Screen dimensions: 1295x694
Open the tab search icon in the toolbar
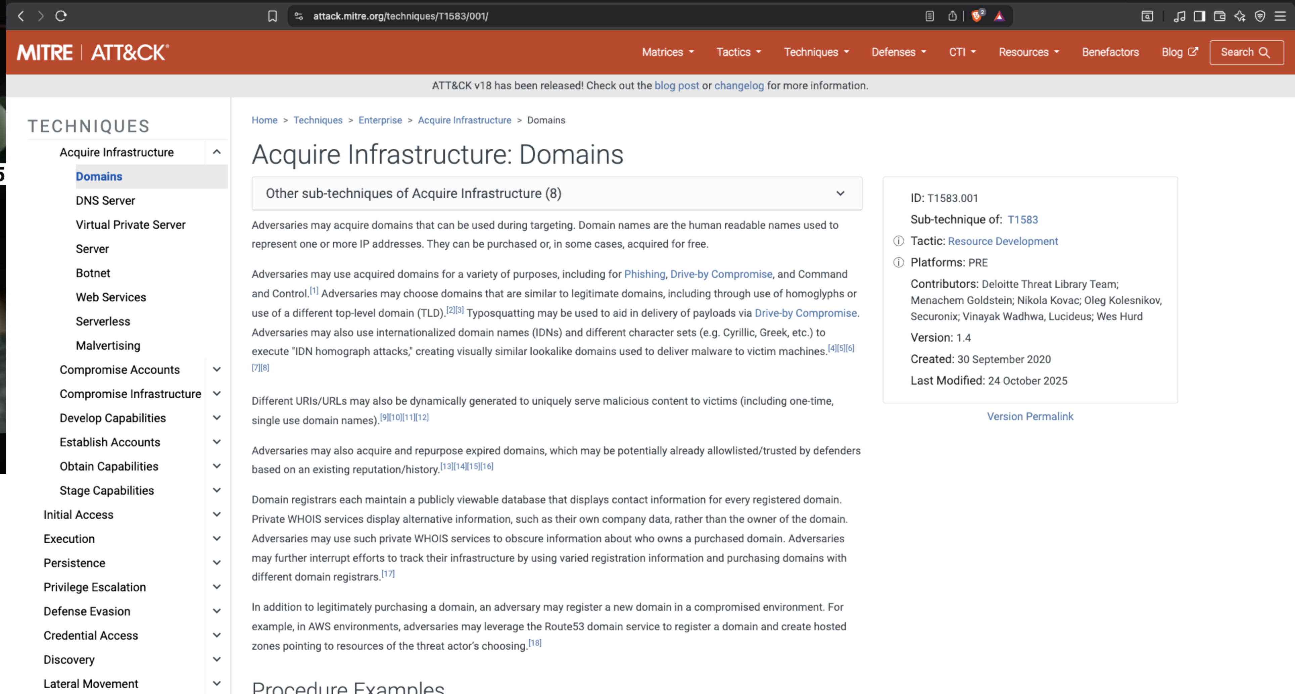click(1147, 16)
